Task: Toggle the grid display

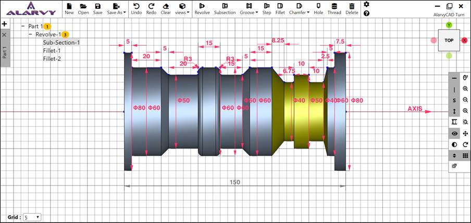Action: coord(465,155)
